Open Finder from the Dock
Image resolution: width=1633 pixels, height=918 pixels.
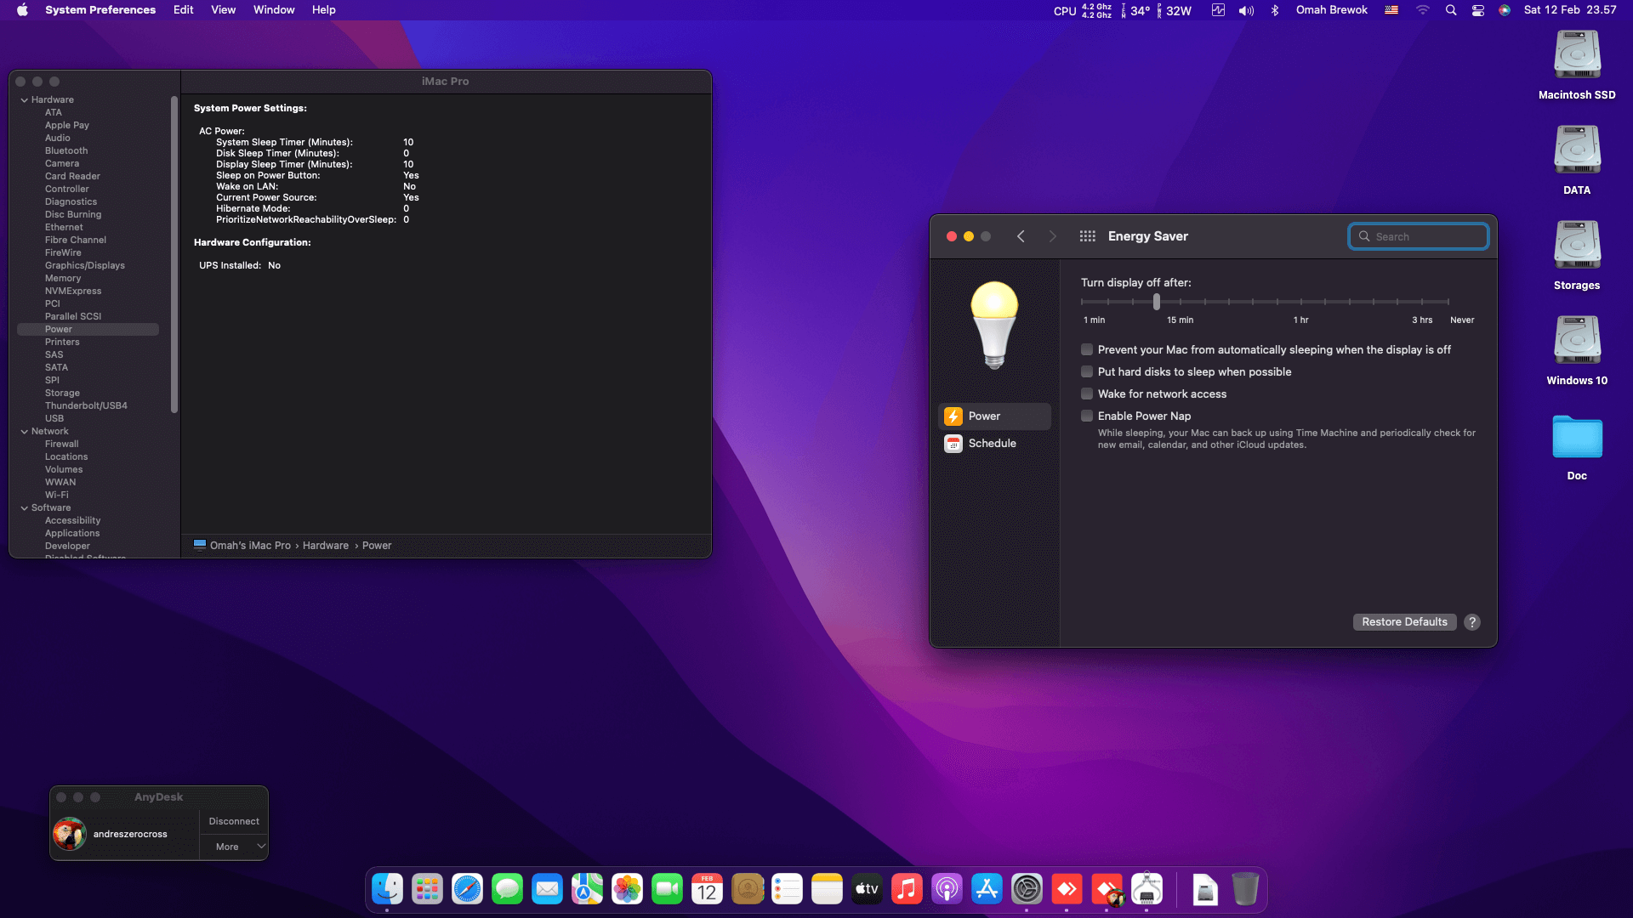tap(388, 889)
